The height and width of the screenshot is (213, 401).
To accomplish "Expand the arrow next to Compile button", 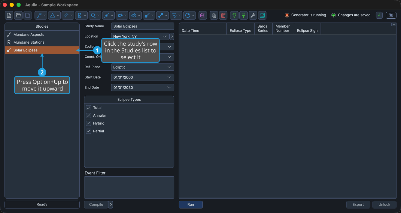I will click(111, 205).
